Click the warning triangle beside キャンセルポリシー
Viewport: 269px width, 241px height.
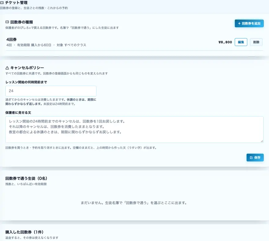(x=7, y=68)
